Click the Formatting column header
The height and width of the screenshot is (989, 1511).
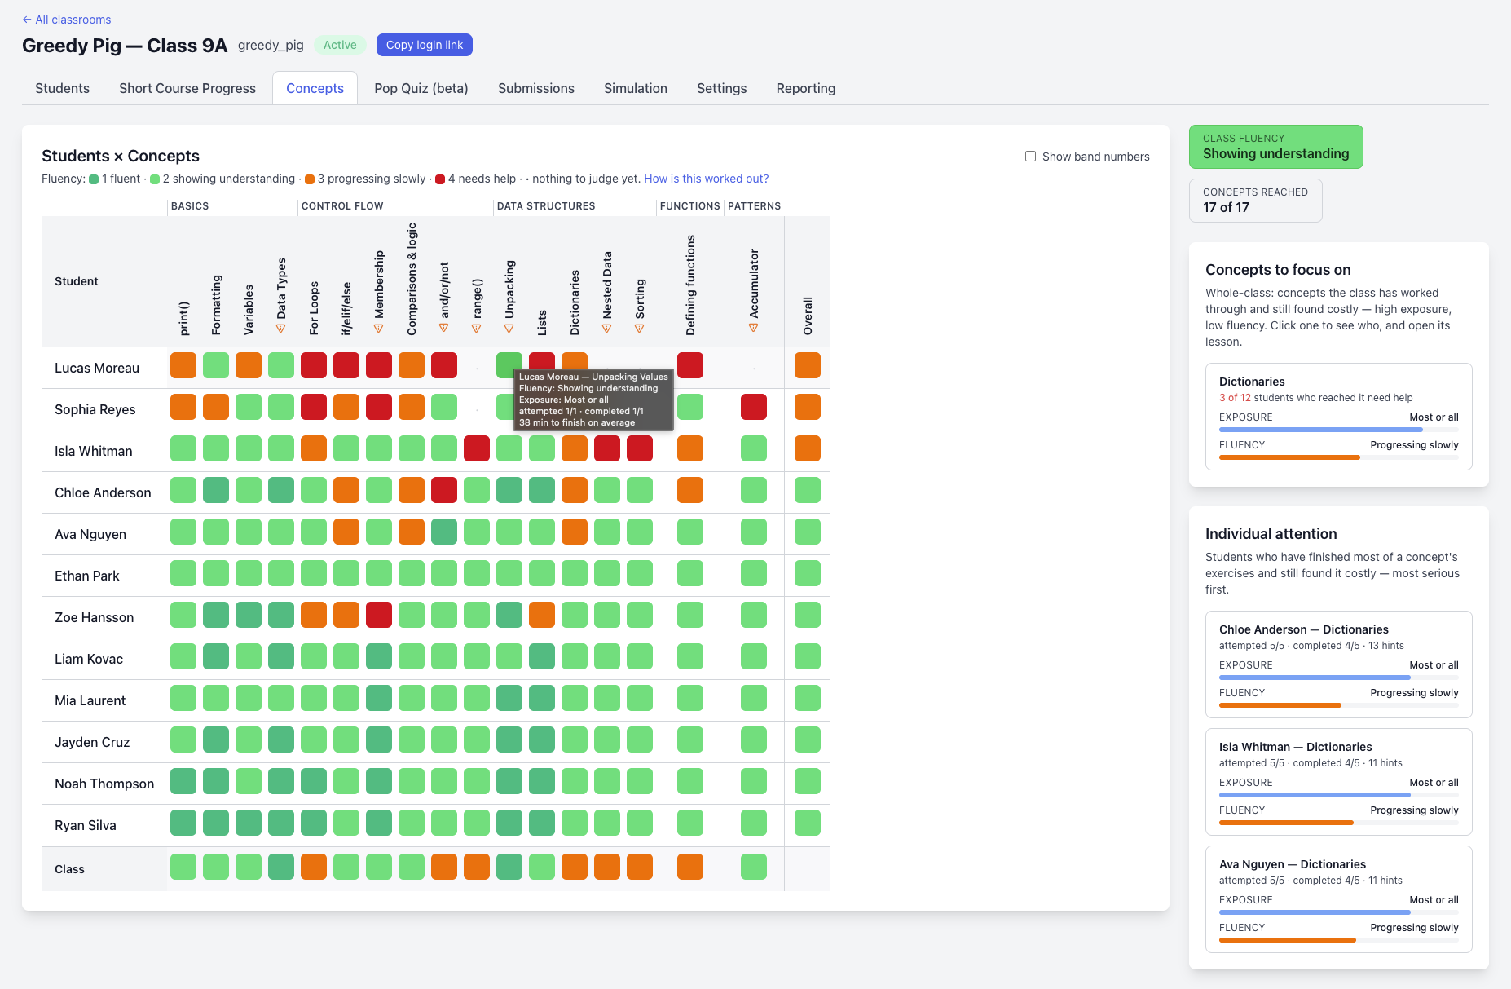point(216,305)
